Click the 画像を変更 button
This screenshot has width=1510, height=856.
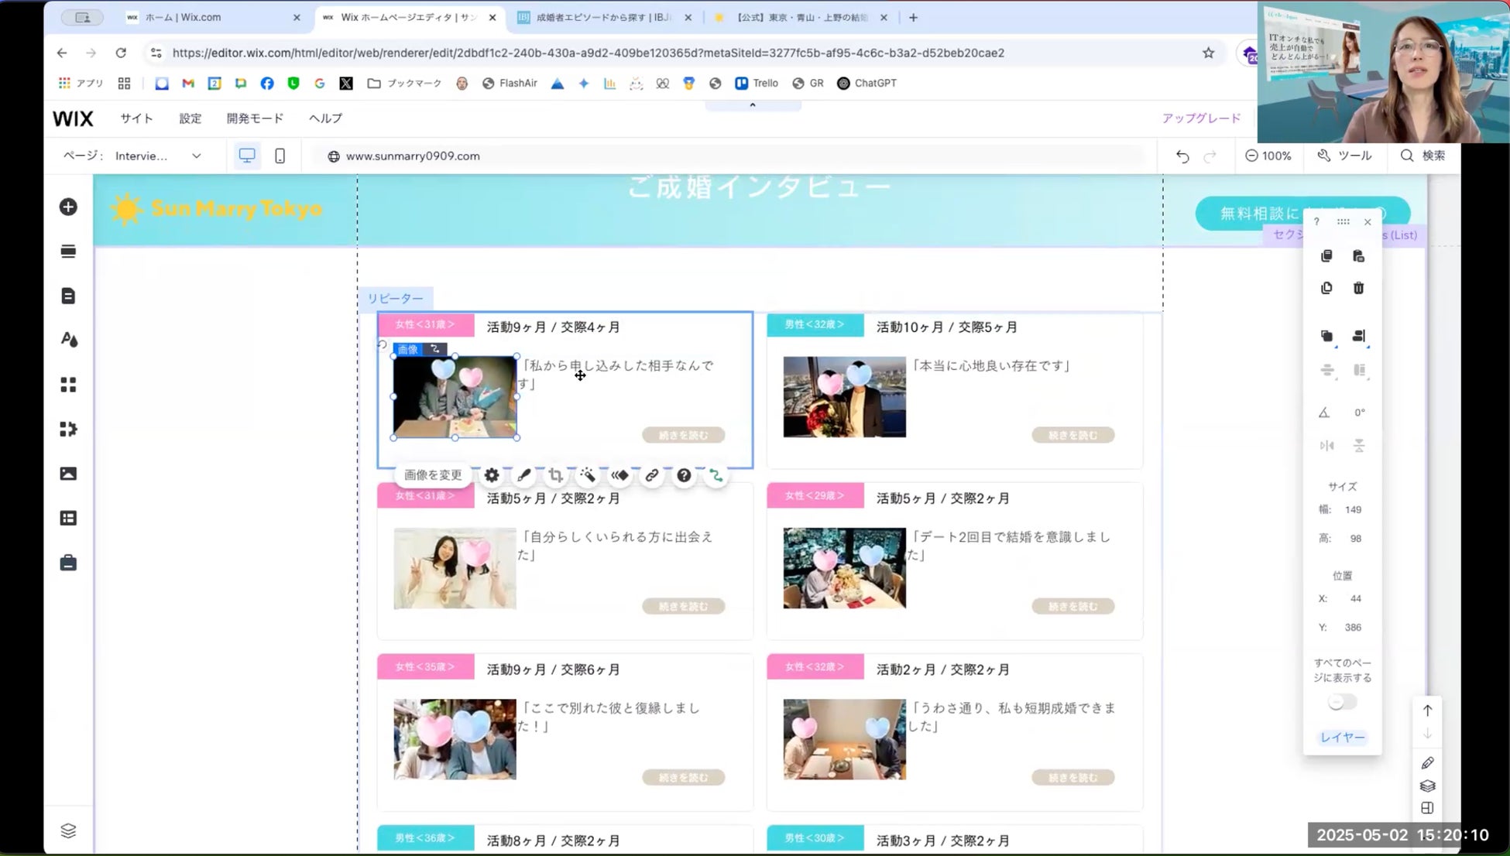click(x=433, y=475)
